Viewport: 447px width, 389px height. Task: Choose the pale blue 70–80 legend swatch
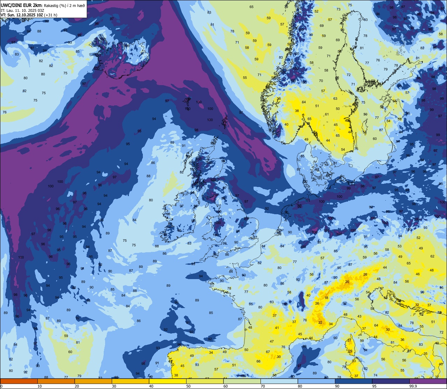(x=279, y=381)
